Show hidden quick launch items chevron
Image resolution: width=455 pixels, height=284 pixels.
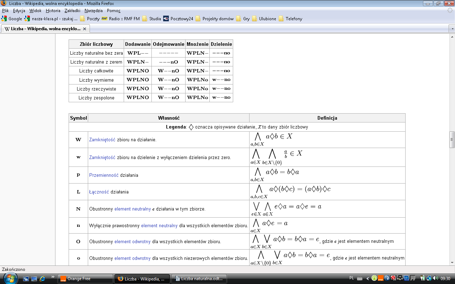(53, 277)
